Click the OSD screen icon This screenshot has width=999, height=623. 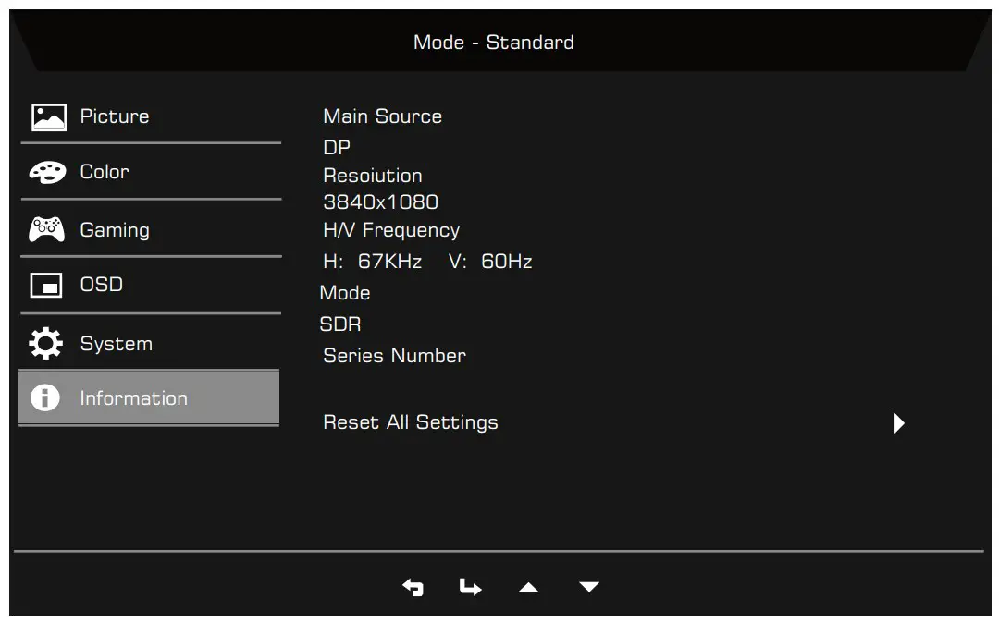[x=46, y=285]
